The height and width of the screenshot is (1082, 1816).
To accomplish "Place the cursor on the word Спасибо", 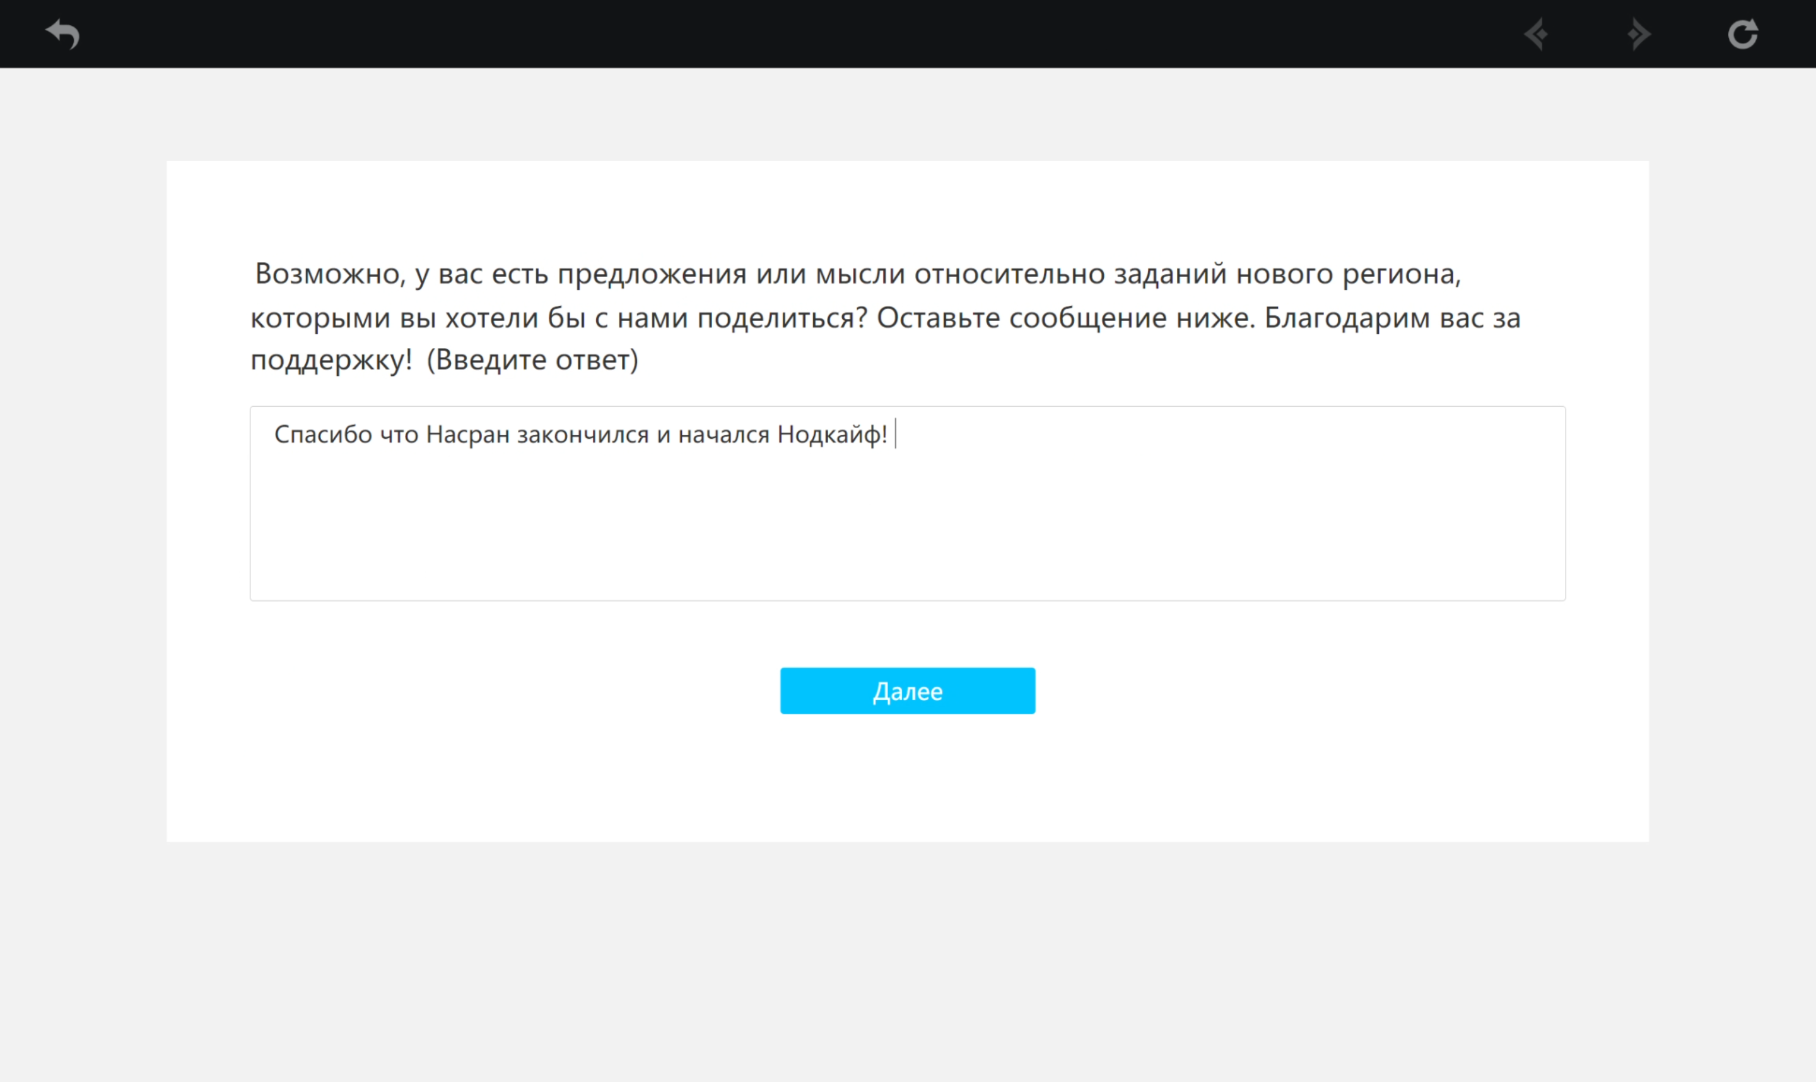I will tap(323, 434).
